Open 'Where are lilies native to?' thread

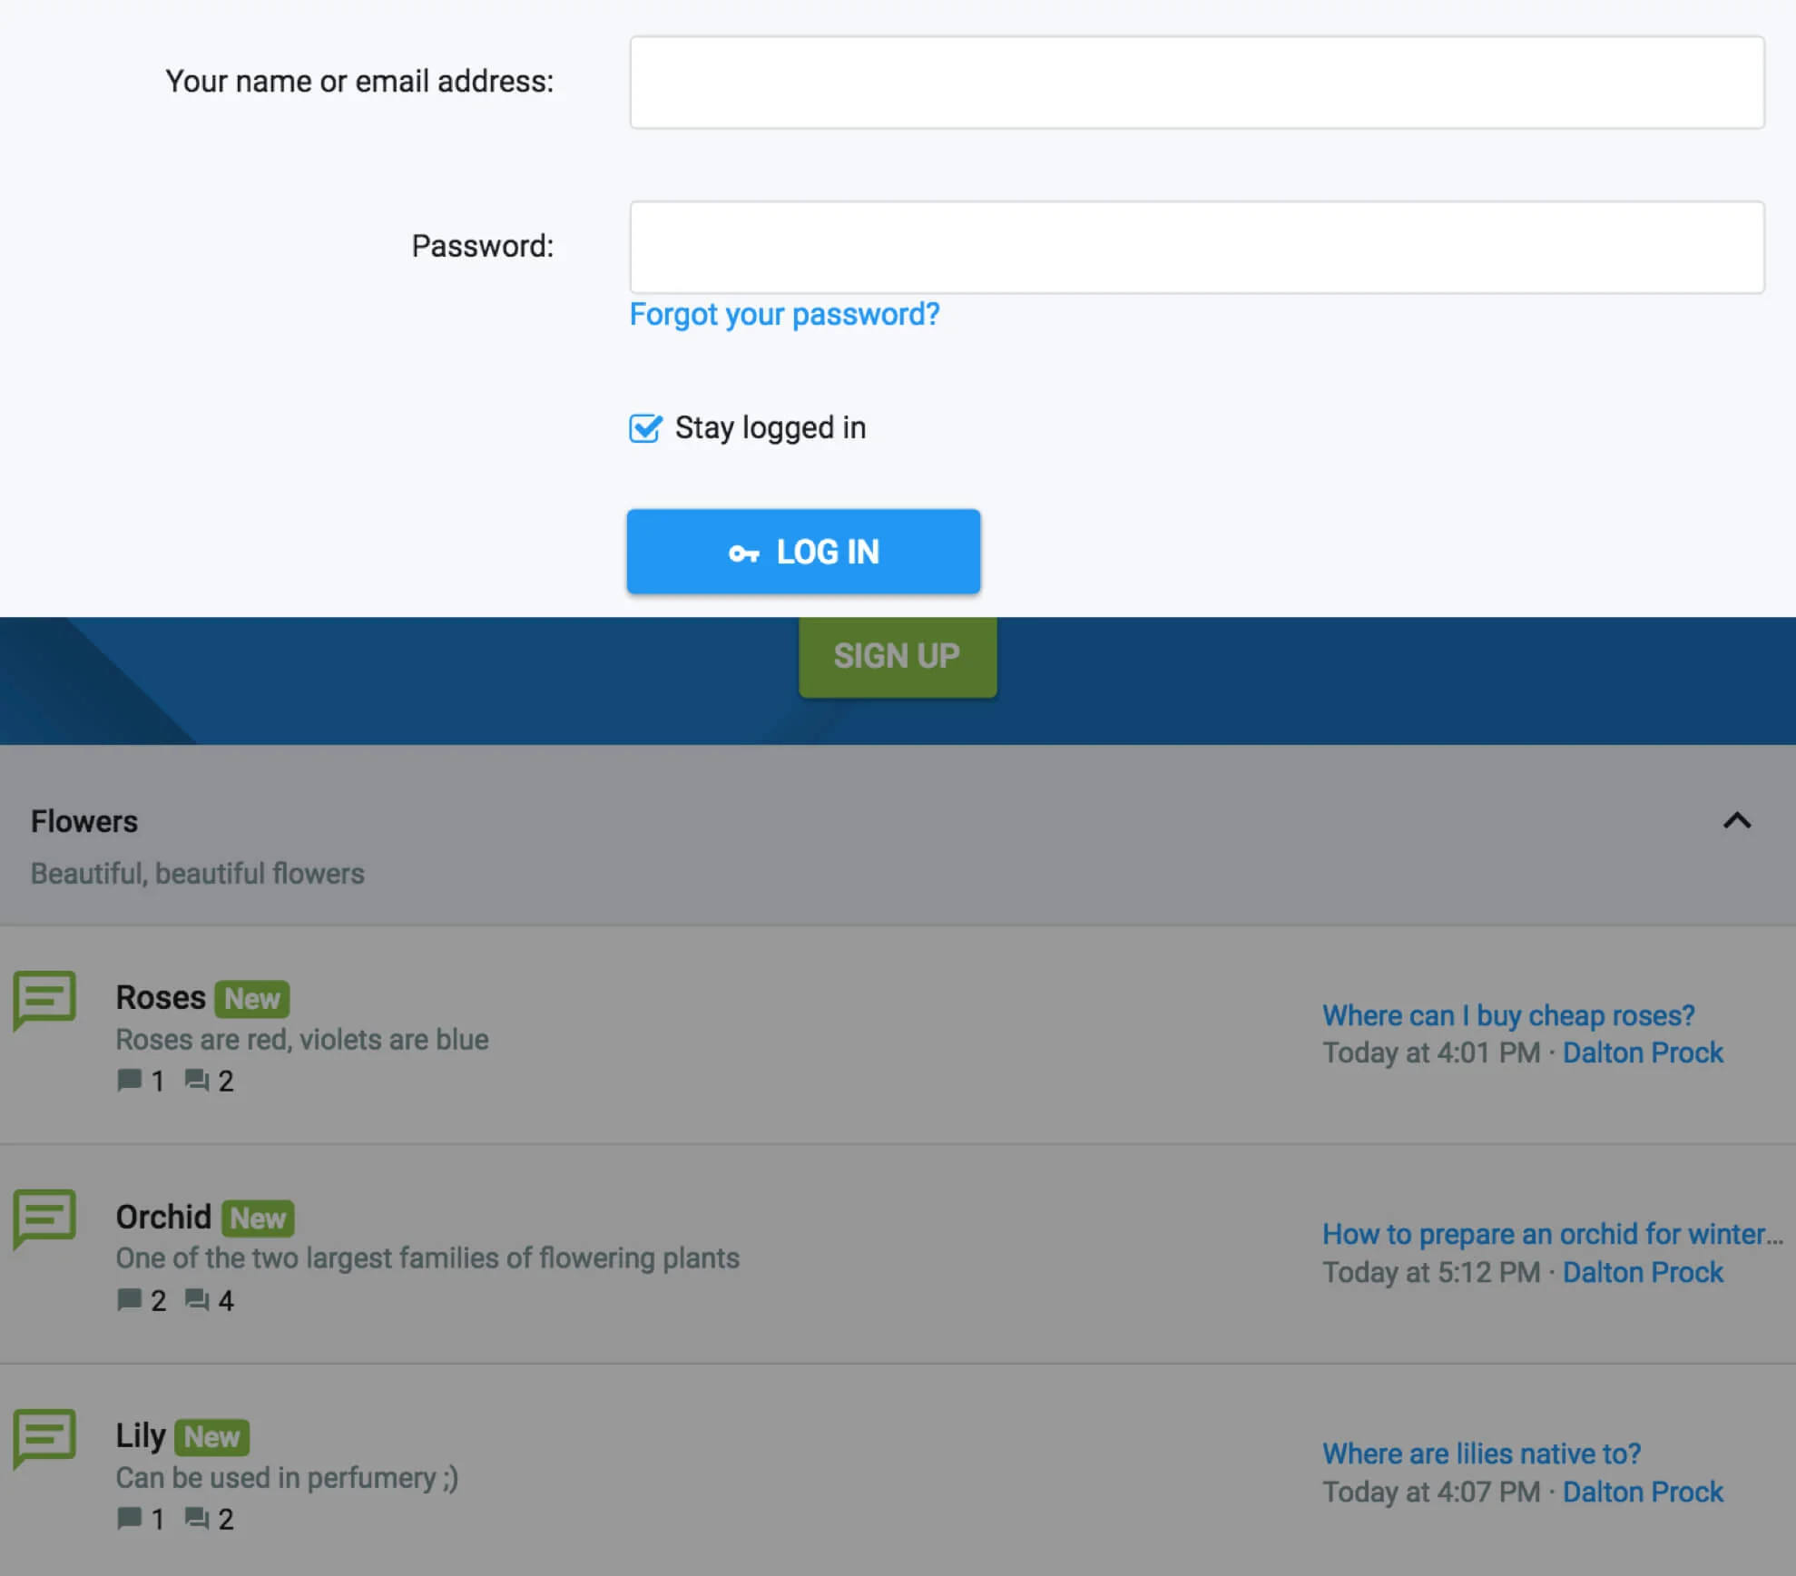(1481, 1454)
